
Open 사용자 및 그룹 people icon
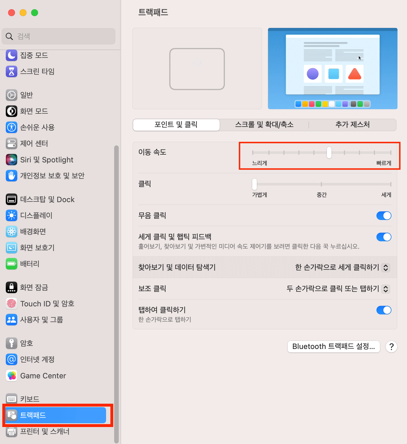[x=12, y=320]
